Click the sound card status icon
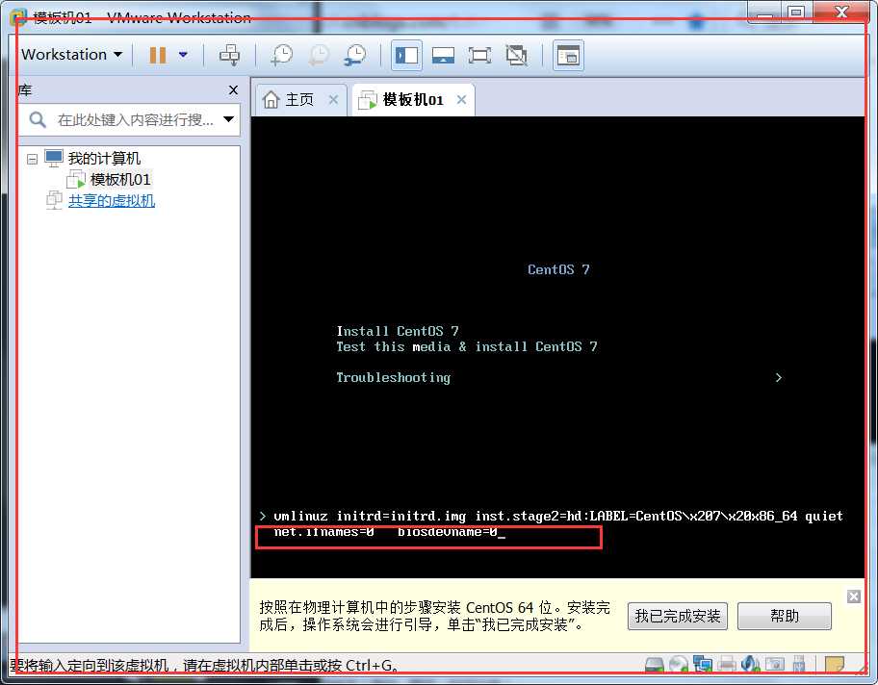The image size is (878, 685). [x=750, y=664]
